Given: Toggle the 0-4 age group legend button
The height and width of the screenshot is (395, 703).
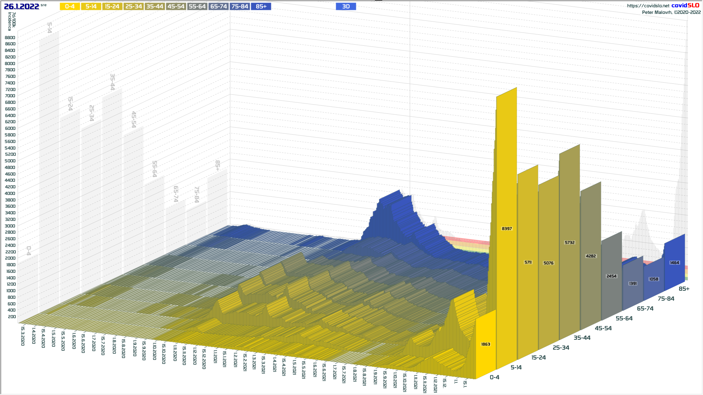Looking at the screenshot, I should pos(70,7).
